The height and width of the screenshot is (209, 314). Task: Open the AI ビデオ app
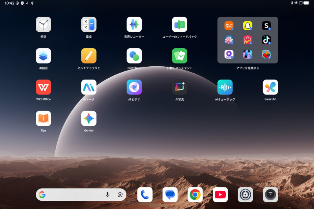(134, 87)
